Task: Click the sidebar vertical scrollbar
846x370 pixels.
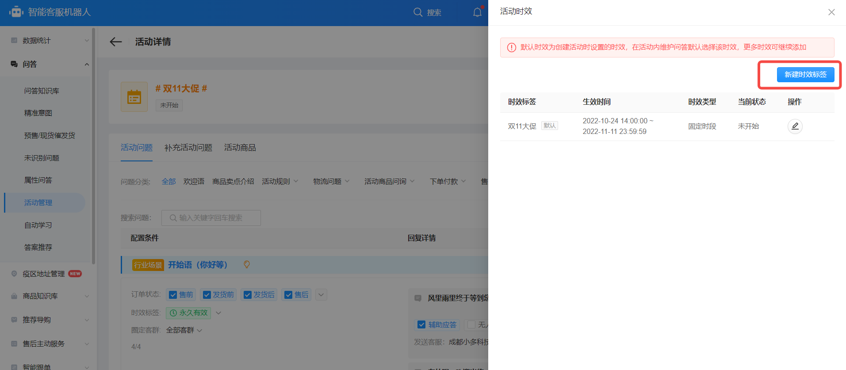Action: (x=93, y=146)
